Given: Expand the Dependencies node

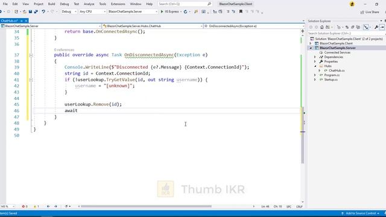Looking at the screenshot, I should 315,57.
